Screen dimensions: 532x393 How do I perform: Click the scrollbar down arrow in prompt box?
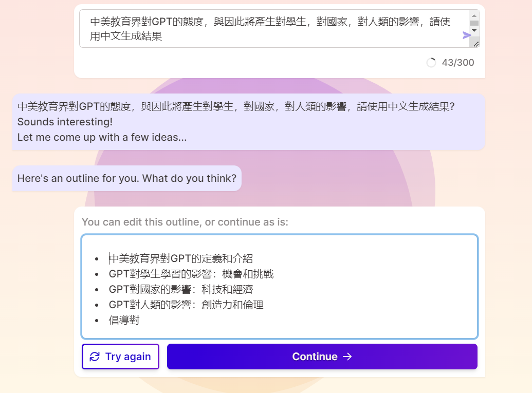pyautogui.click(x=474, y=31)
